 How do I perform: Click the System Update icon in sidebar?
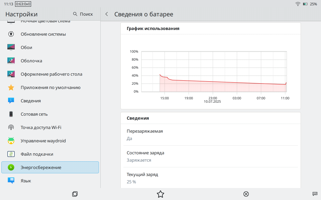11,34
